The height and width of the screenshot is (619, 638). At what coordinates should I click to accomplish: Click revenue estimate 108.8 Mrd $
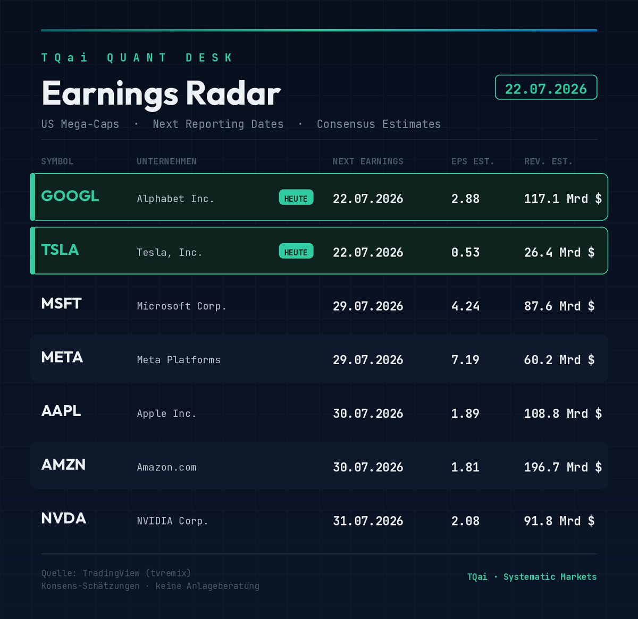[563, 414]
